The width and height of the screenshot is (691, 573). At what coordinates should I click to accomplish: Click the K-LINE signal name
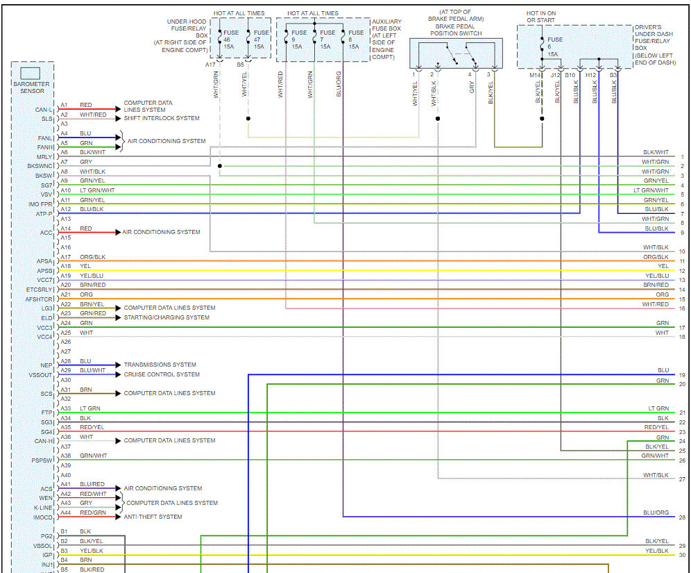point(43,508)
